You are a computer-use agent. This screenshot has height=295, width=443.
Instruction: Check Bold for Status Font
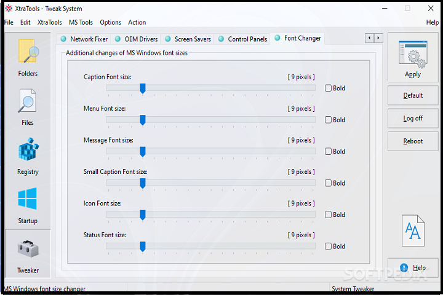329,246
